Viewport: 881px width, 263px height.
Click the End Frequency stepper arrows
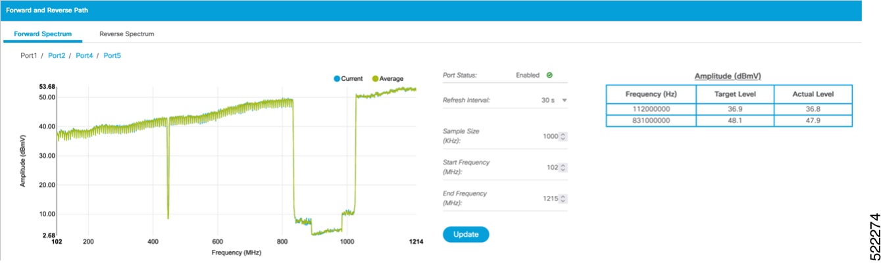(x=563, y=199)
